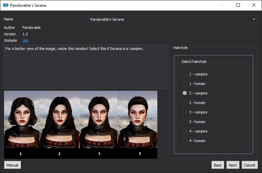Screen dimensions: 262x173
Task: Click the 'Select hairstyle' group label
Action: 194,62
